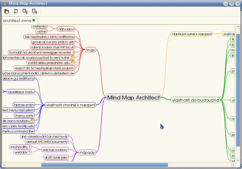Screen dimensions: 242x169
Task: Select the 'jako tooltip uzlu' node
Action: click(x=19, y=126)
